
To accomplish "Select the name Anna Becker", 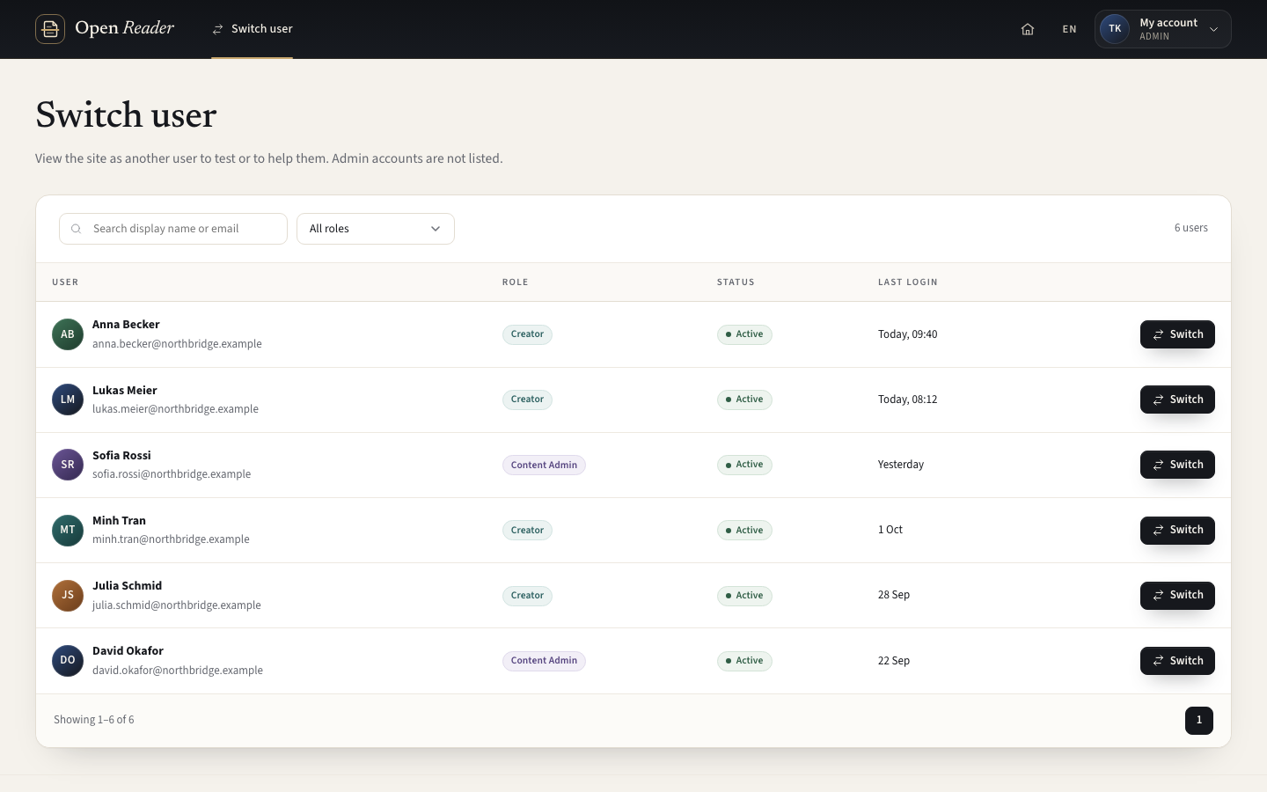I will pyautogui.click(x=126, y=325).
